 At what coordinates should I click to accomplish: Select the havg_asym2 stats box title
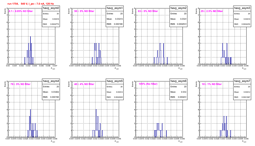pos(178,8)
